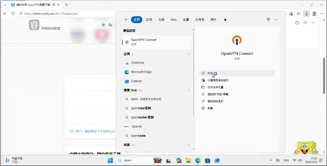The width and height of the screenshot is (327, 166).
Task: Click the browser address bar URL
Action: pyautogui.click(x=51, y=14)
